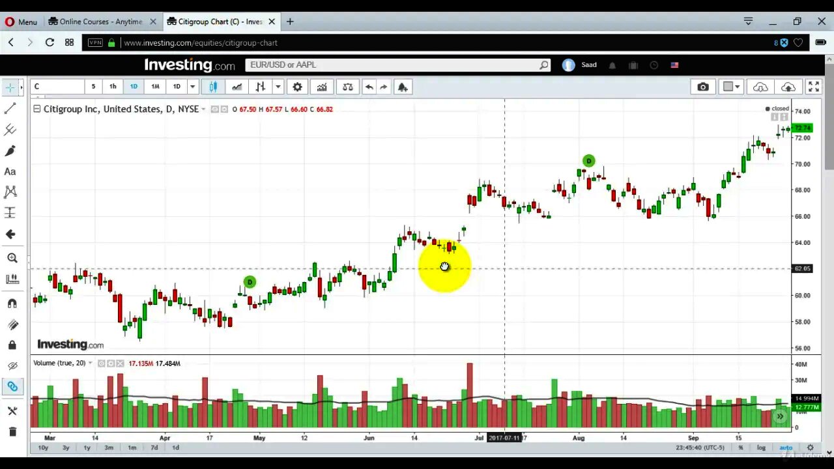The image size is (834, 469).
Task: Select the pitchfork drawing tool
Action: [x=10, y=130]
